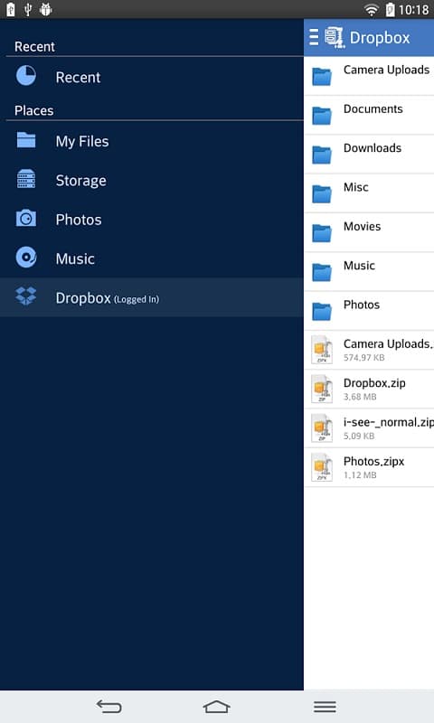Tap the Dropbox logo icon in sidebar
This screenshot has height=723, width=434.
click(26, 296)
